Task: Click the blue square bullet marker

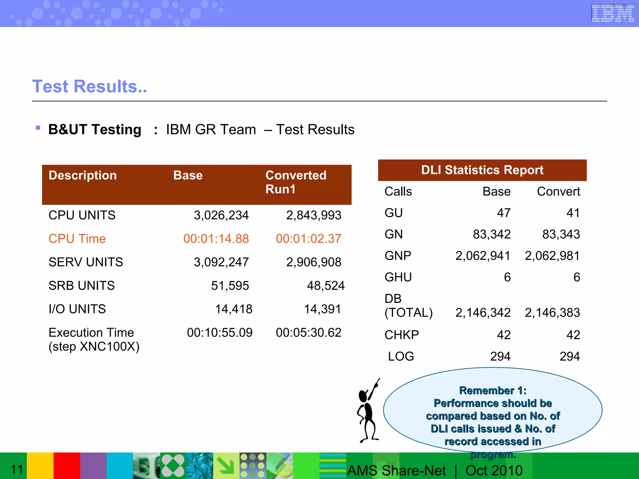Action: 38,128
